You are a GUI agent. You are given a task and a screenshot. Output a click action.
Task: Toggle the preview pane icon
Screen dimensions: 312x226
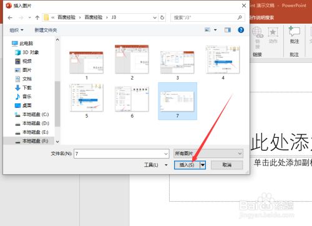coord(228,30)
